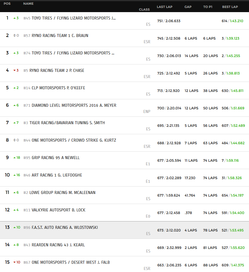Sort by the CLASS column header
The height and width of the screenshot is (272, 249).
click(144, 9)
